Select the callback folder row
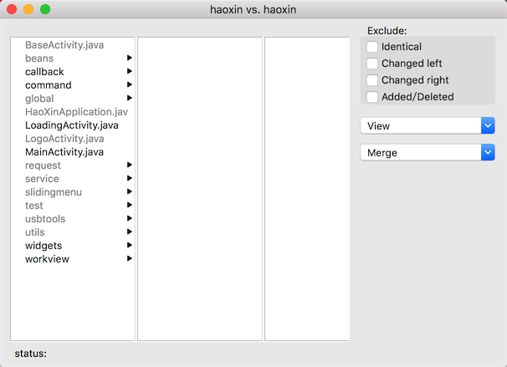 [73, 72]
